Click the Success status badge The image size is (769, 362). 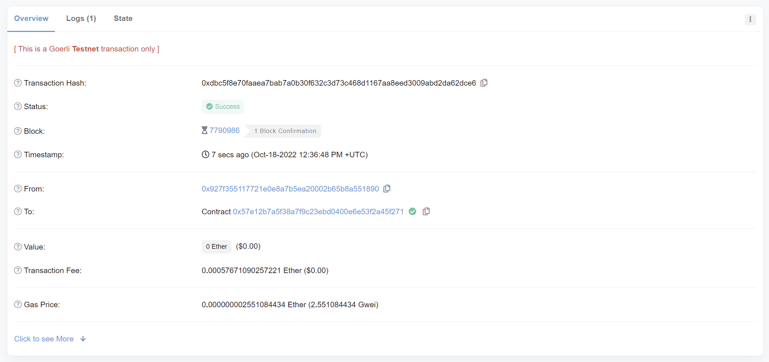pos(223,107)
